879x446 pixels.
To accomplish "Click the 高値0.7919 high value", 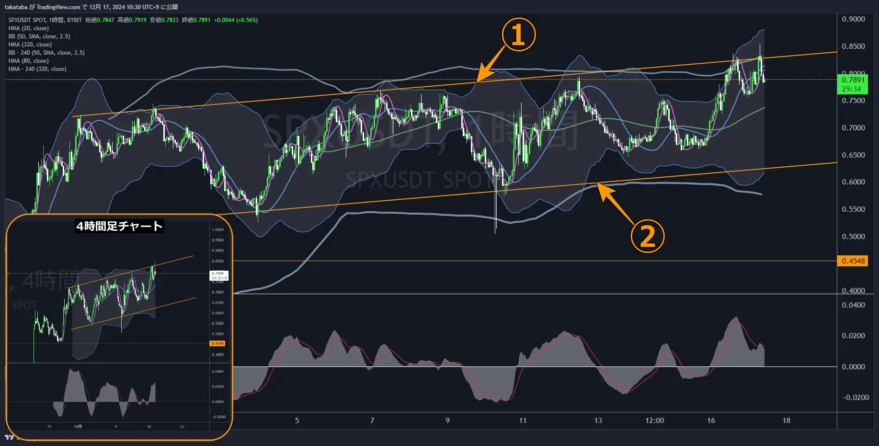I will [x=132, y=20].
